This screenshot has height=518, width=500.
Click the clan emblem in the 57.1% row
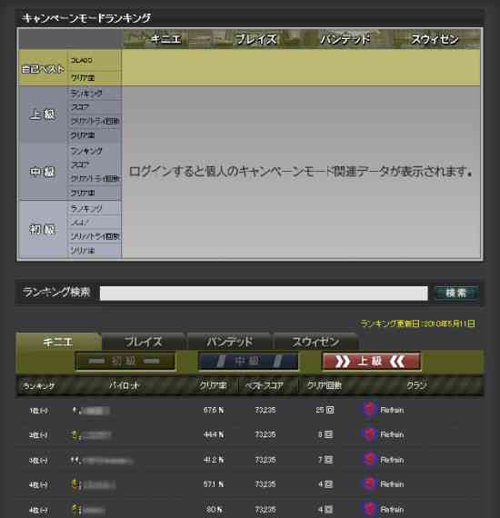(x=369, y=484)
